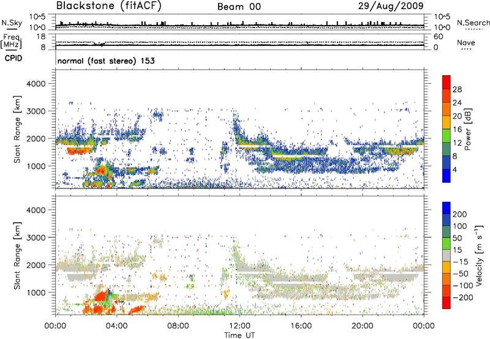Click the 28 label on the power colorbar
This screenshot has width=490, height=339.
click(x=457, y=89)
